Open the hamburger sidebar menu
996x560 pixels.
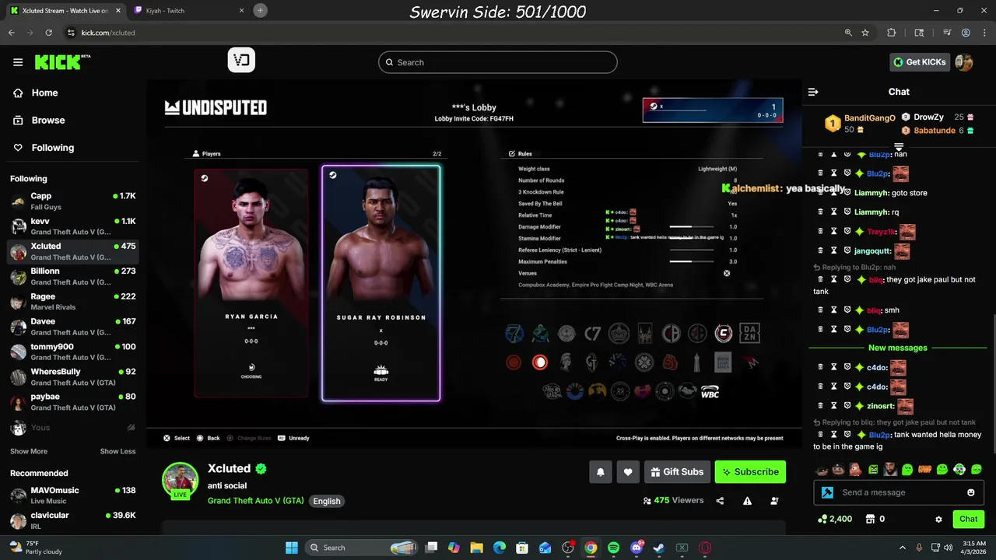click(18, 62)
